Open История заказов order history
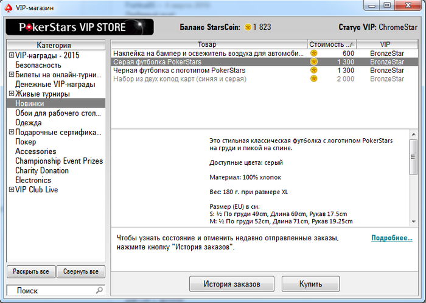Image resolution: width=426 pixels, height=303 pixels. click(232, 284)
